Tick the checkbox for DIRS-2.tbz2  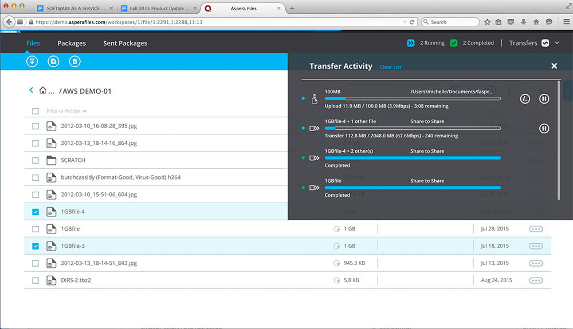pyautogui.click(x=36, y=280)
